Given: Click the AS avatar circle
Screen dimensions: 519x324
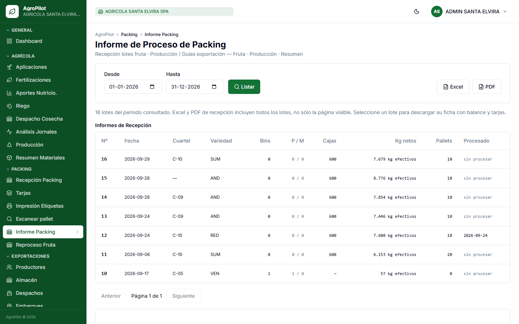Looking at the screenshot, I should (437, 12).
